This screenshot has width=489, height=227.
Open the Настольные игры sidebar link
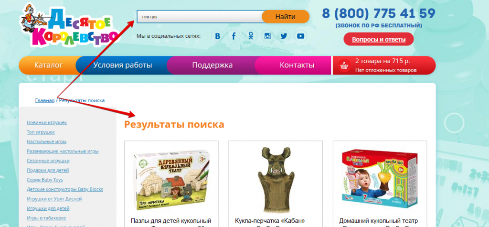[46, 142]
